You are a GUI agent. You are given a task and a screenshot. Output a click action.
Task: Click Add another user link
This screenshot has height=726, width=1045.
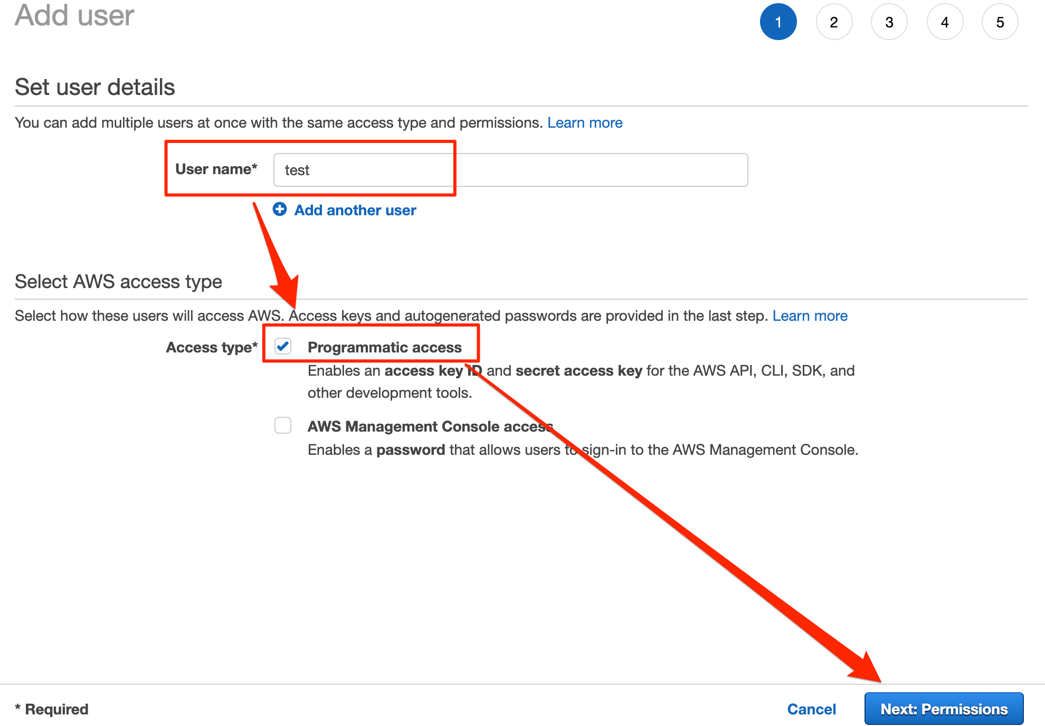[x=355, y=210]
